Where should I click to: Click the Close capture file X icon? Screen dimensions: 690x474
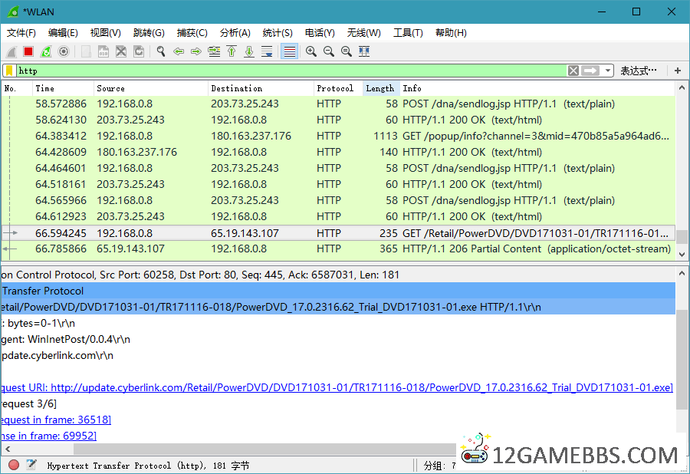(121, 52)
